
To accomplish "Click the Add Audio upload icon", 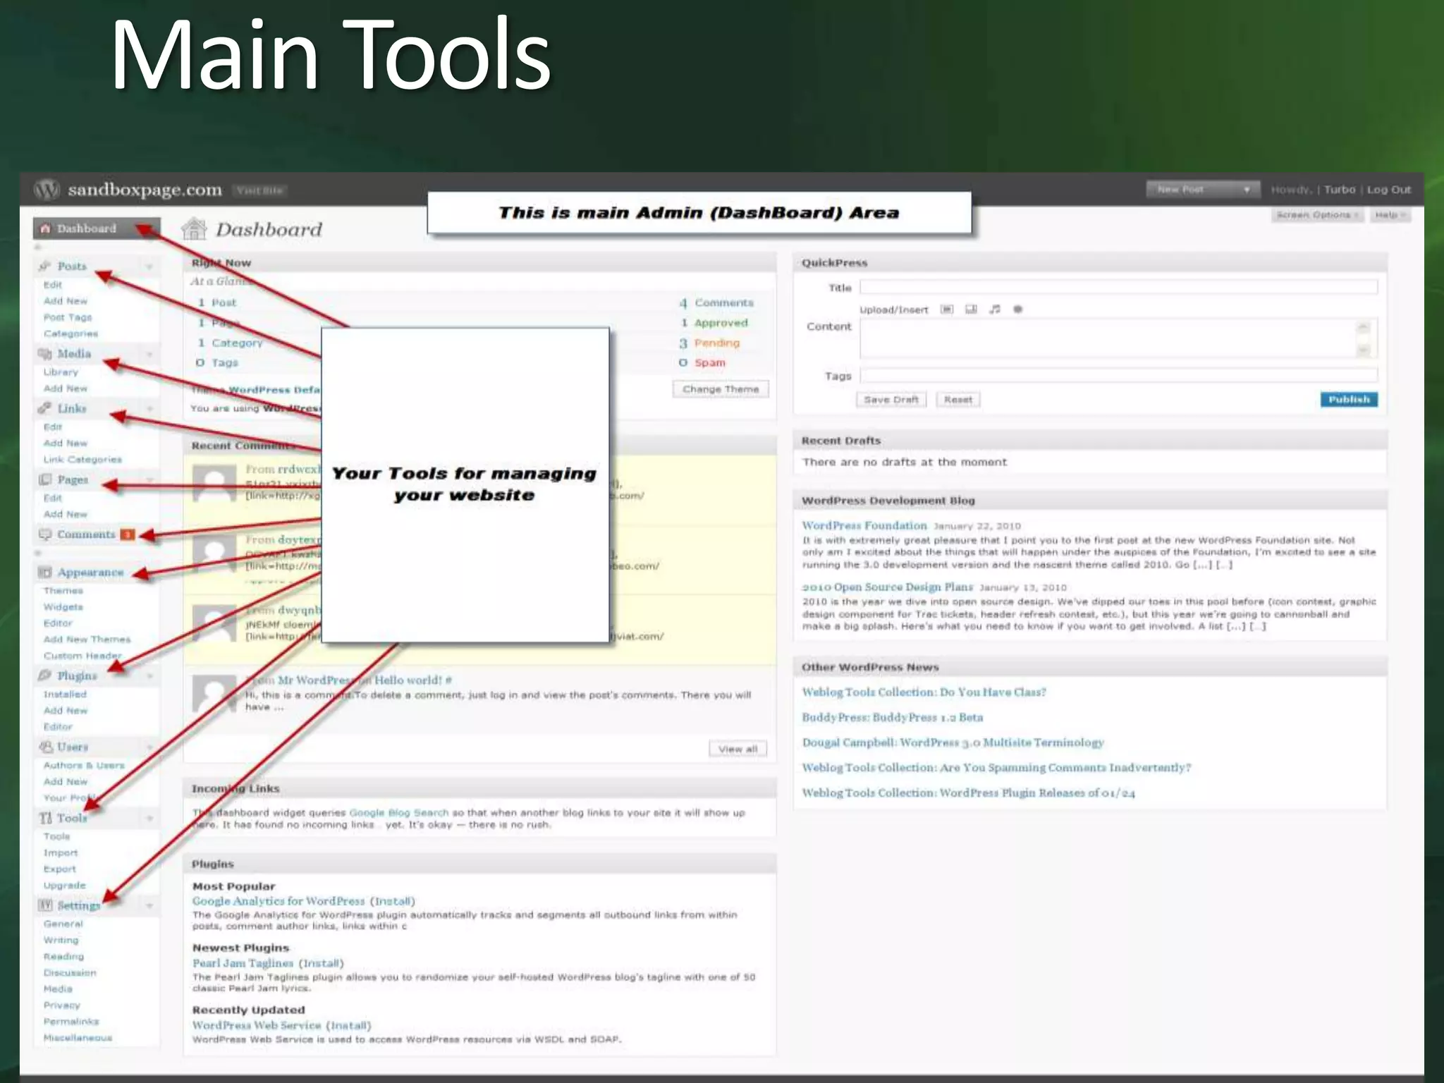I will (994, 310).
